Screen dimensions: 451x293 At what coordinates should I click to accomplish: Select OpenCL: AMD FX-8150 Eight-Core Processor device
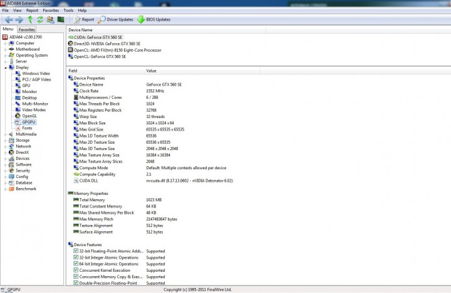[x=115, y=50]
